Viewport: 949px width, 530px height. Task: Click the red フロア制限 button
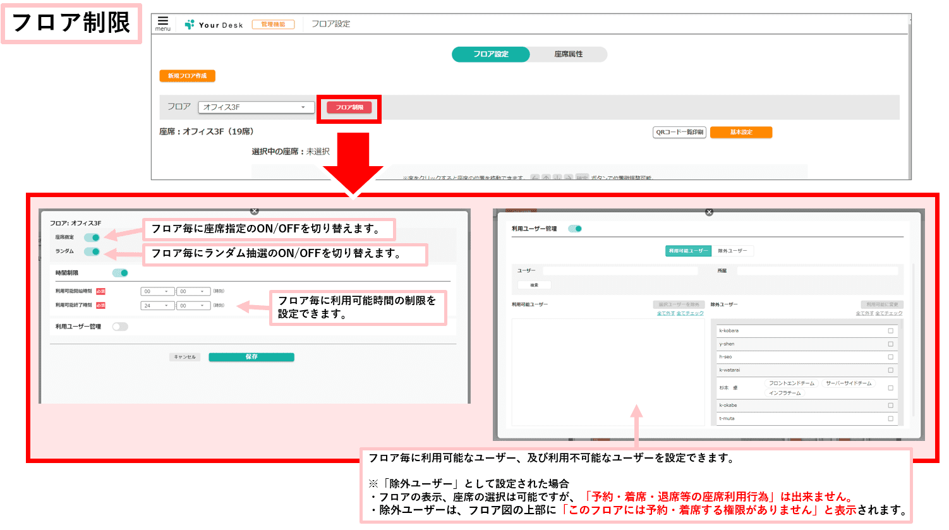[349, 107]
